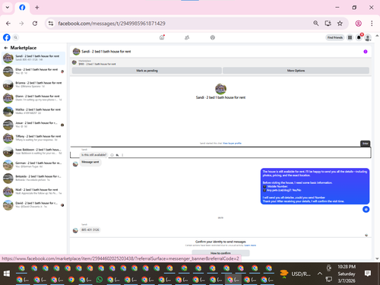Open the German conversation in the sidebar
This screenshot has height=285, width=380.
[x=33, y=165]
